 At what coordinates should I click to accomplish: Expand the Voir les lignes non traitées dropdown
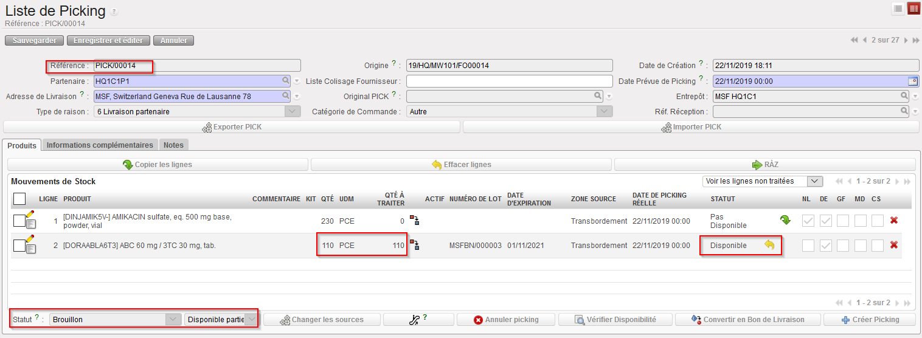click(x=814, y=181)
